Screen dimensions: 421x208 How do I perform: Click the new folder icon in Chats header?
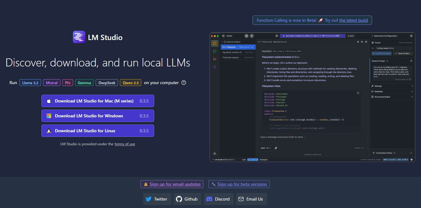point(246,36)
